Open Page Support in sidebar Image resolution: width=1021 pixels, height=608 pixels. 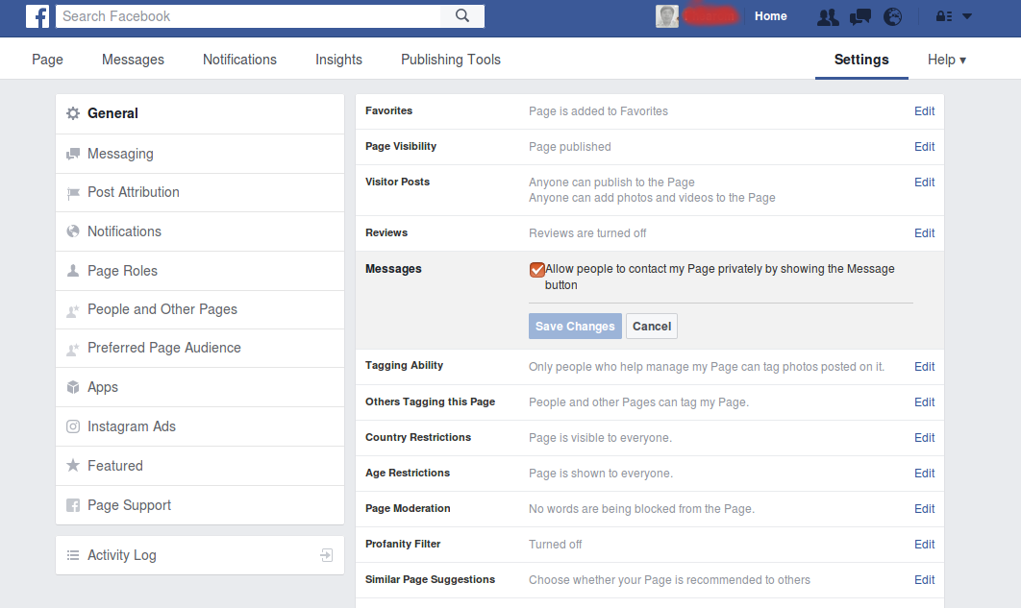pyautogui.click(x=200, y=505)
